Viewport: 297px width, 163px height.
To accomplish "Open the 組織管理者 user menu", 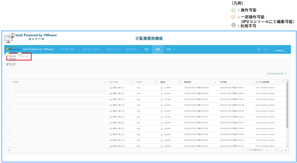I will click(x=280, y=50).
